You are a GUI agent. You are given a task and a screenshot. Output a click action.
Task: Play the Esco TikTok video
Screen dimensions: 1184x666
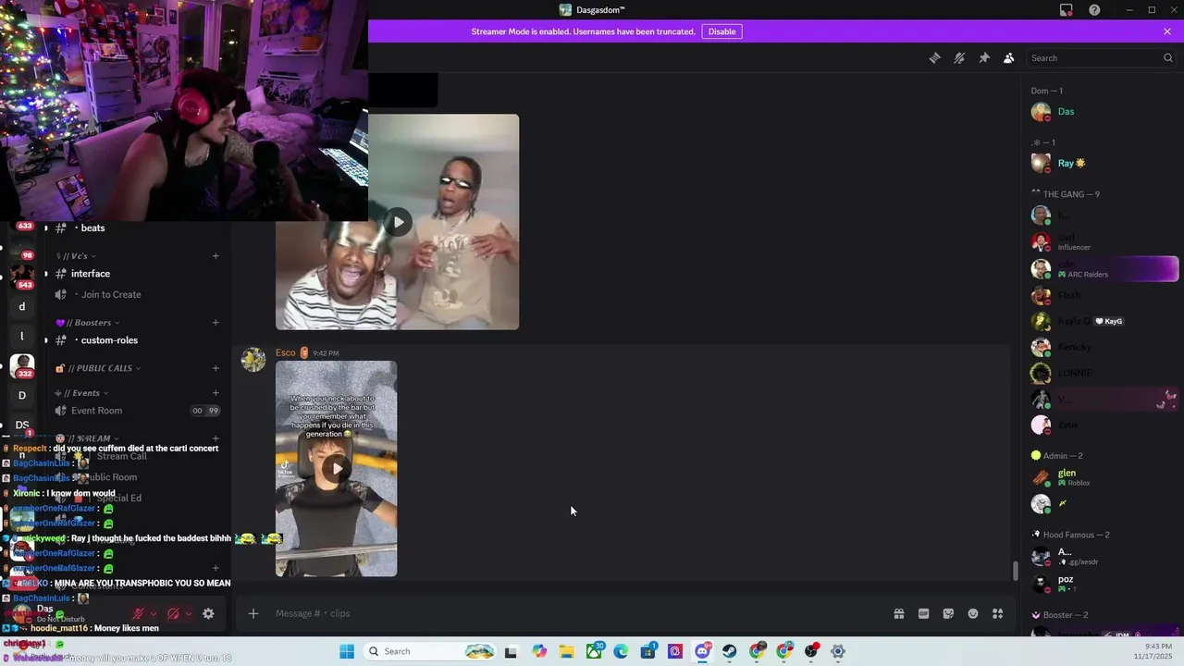(x=337, y=468)
